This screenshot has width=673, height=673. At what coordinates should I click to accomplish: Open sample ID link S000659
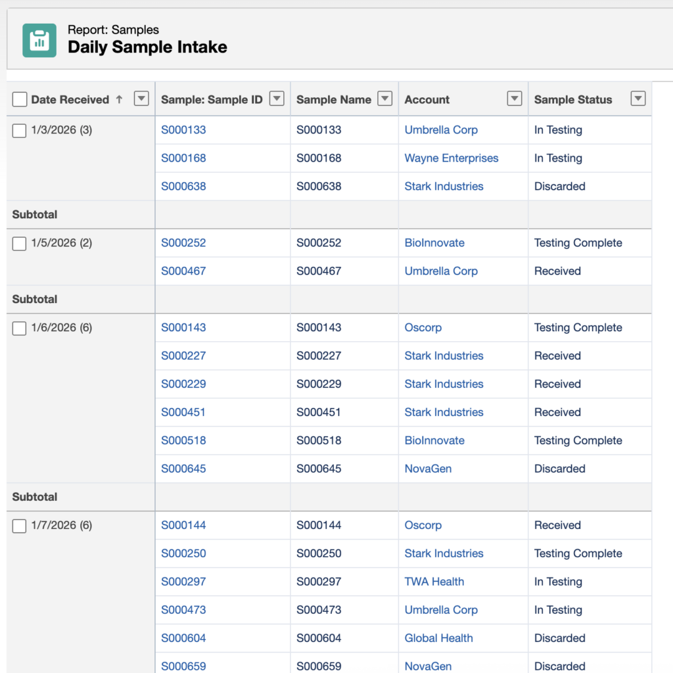click(183, 666)
